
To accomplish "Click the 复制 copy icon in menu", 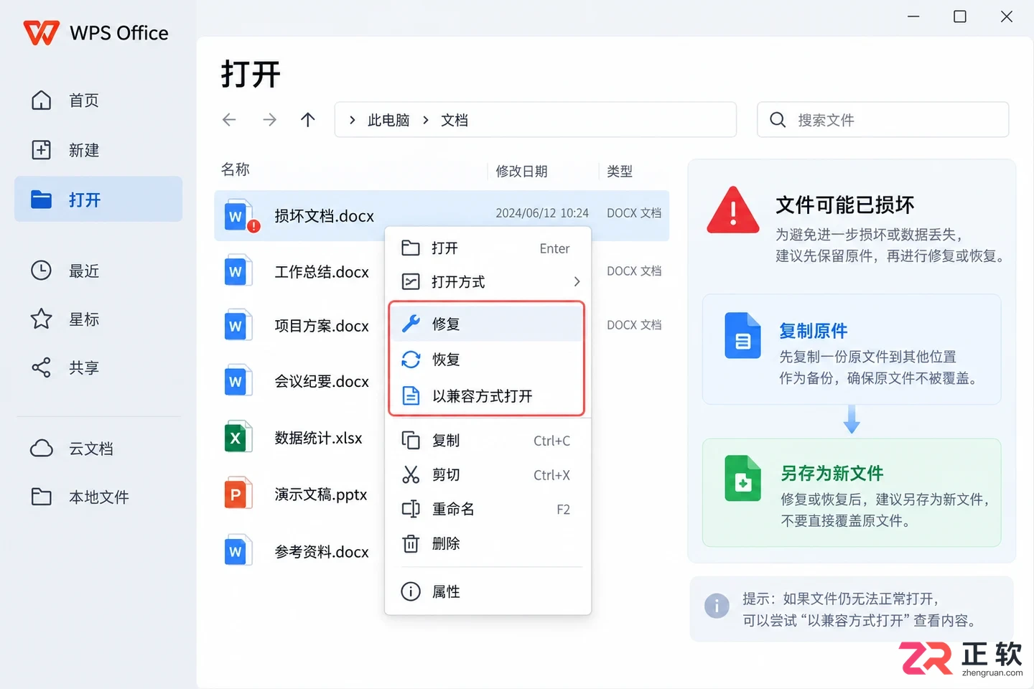I will point(411,440).
